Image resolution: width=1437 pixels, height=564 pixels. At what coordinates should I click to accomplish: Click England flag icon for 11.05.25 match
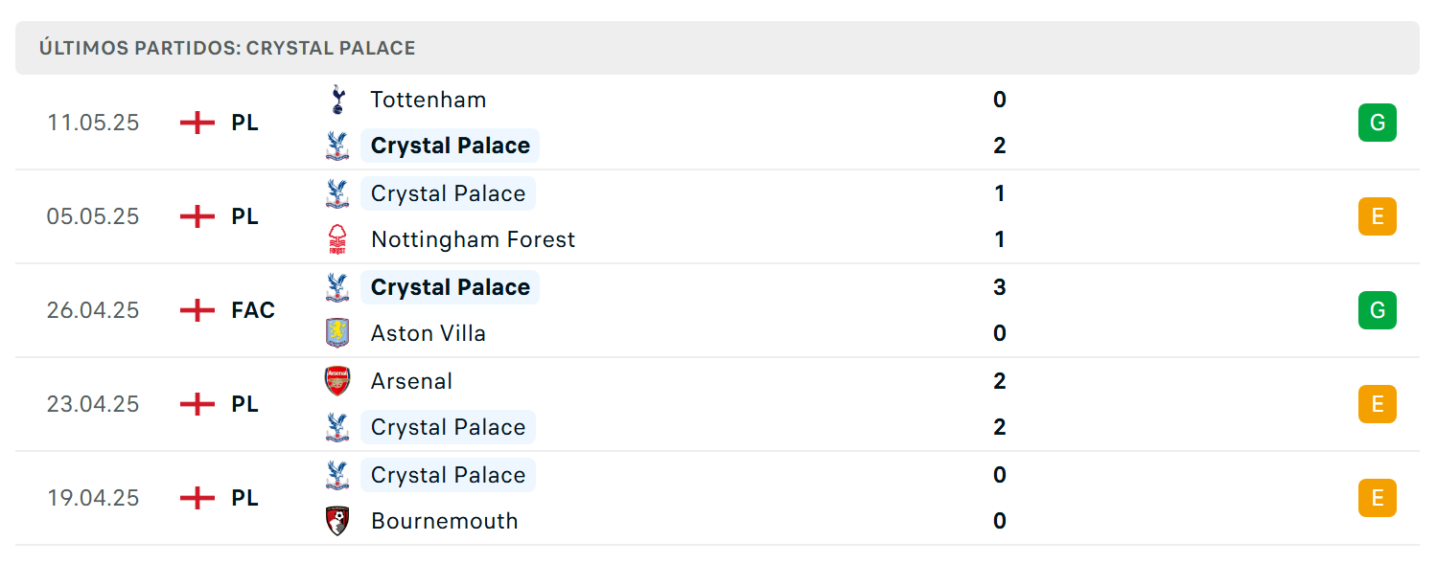(197, 123)
